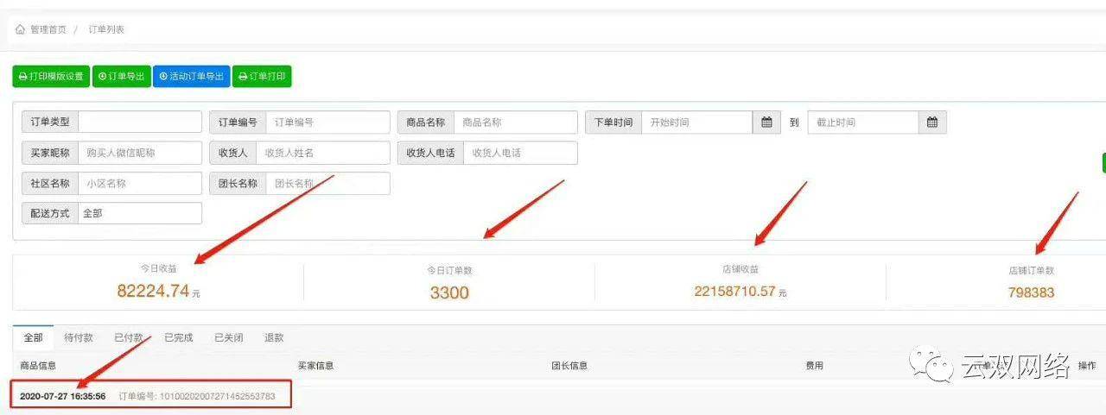This screenshot has height=415, width=1106.
Task: Focus the 收货人 name input
Action: (x=323, y=153)
